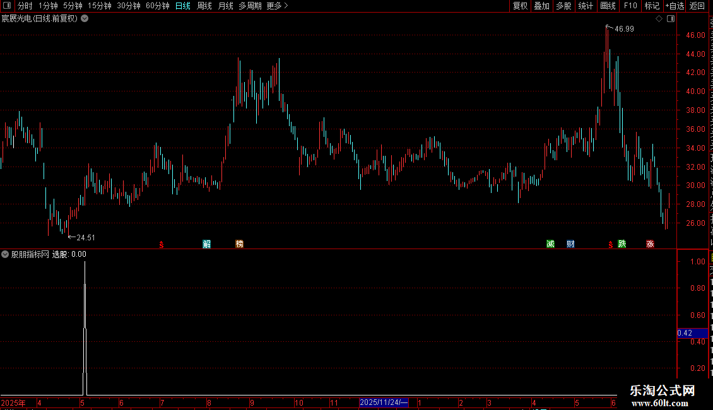Add stock with +自选 button
713x410 pixels.
pyautogui.click(x=675, y=6)
